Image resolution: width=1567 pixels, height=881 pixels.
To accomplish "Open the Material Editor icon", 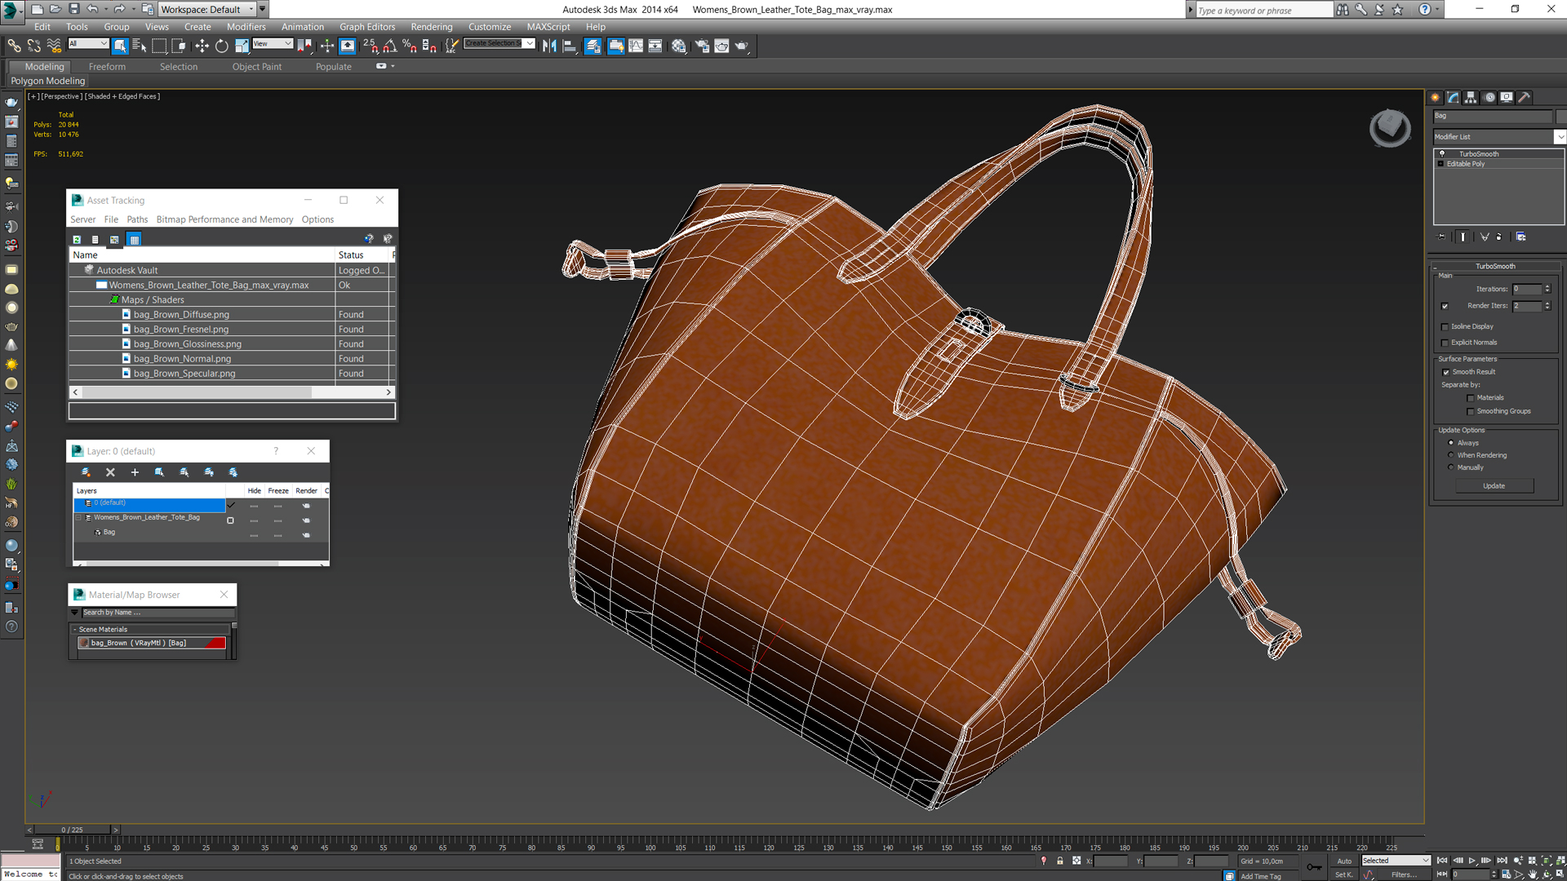I will click(x=679, y=46).
